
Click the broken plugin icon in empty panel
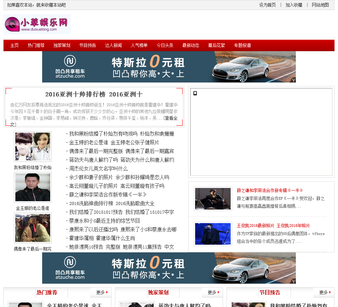(x=195, y=93)
